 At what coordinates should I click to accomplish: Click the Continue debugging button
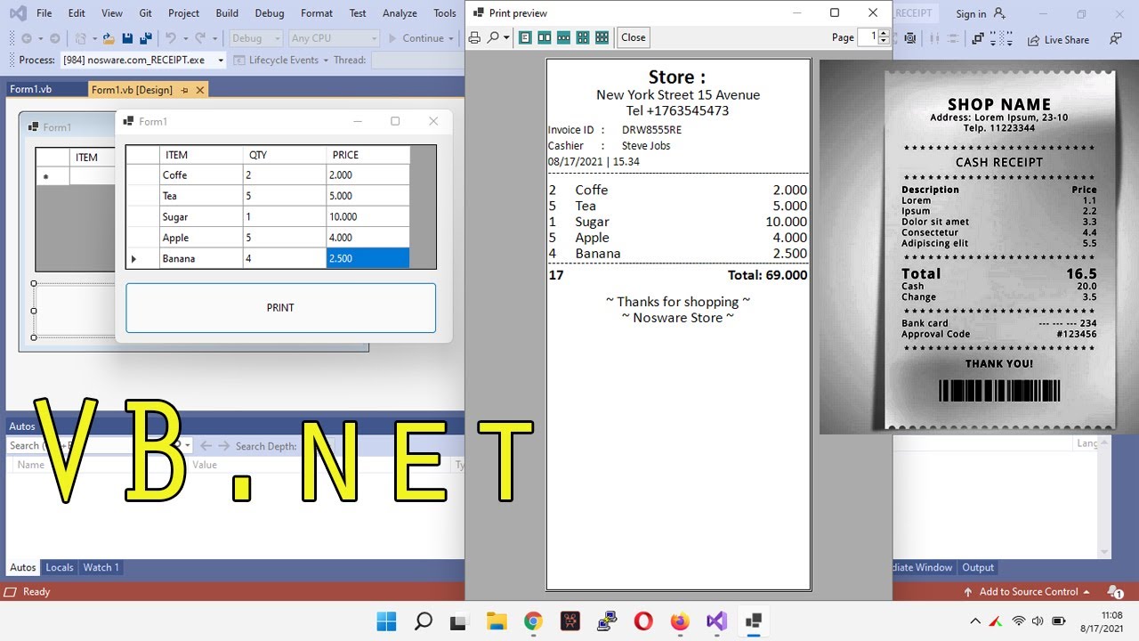416,38
